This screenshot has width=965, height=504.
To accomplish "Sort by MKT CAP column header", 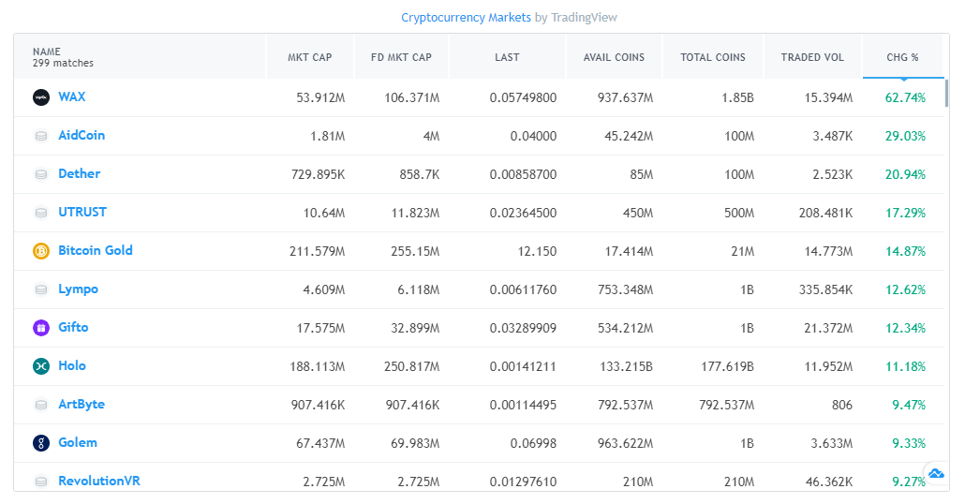I will 309,57.
